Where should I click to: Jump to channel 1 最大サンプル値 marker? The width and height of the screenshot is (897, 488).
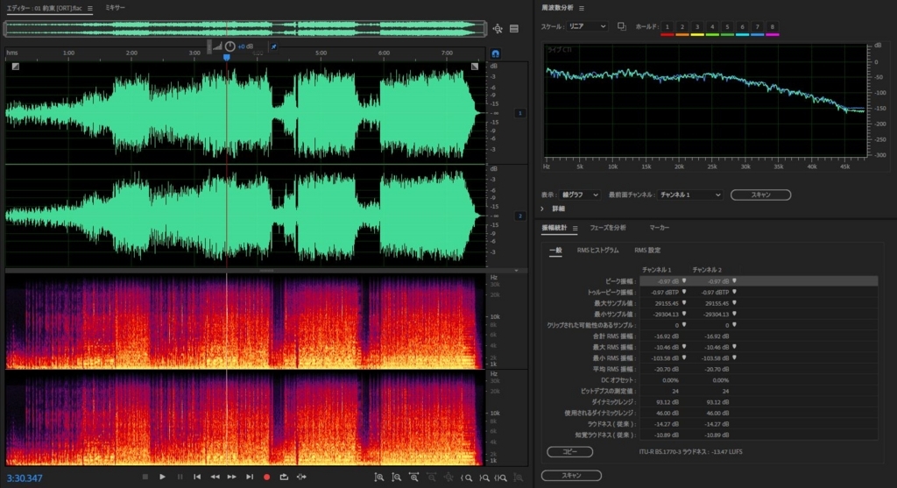[683, 303]
